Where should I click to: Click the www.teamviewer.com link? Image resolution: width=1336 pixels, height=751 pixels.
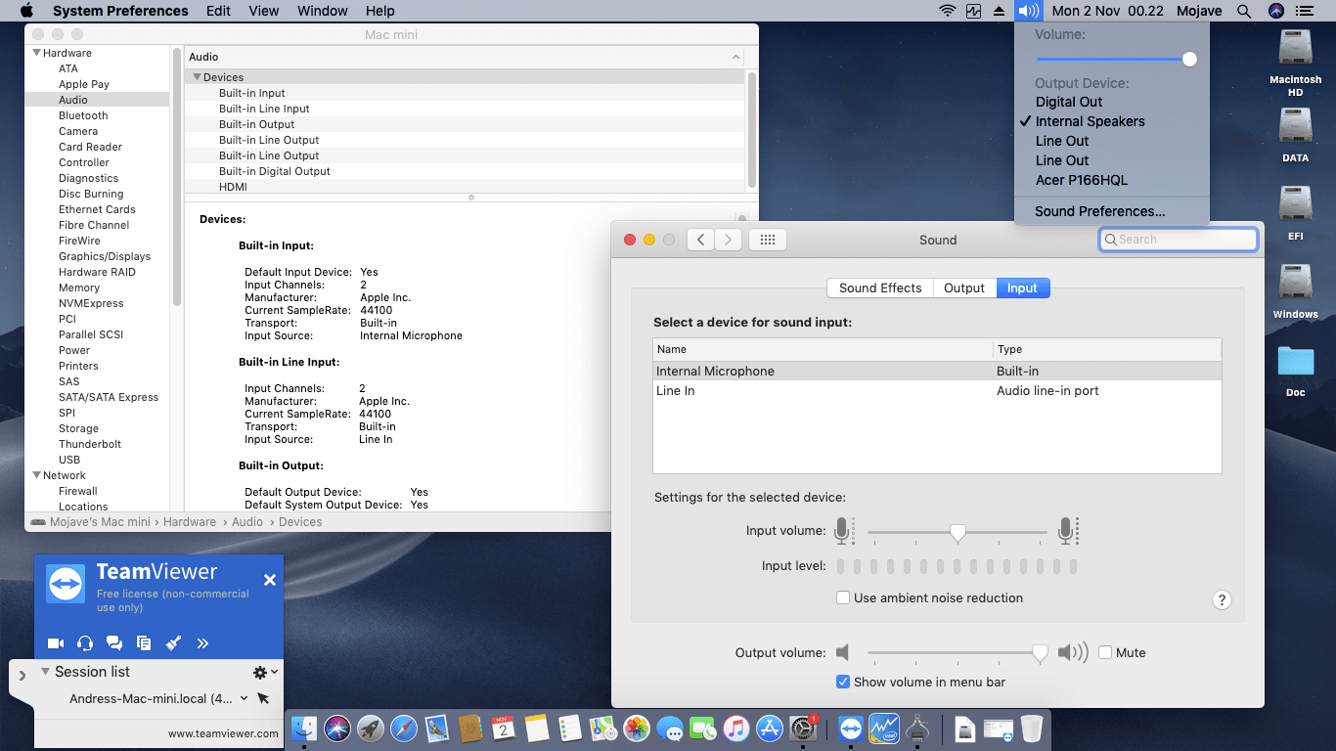[223, 733]
